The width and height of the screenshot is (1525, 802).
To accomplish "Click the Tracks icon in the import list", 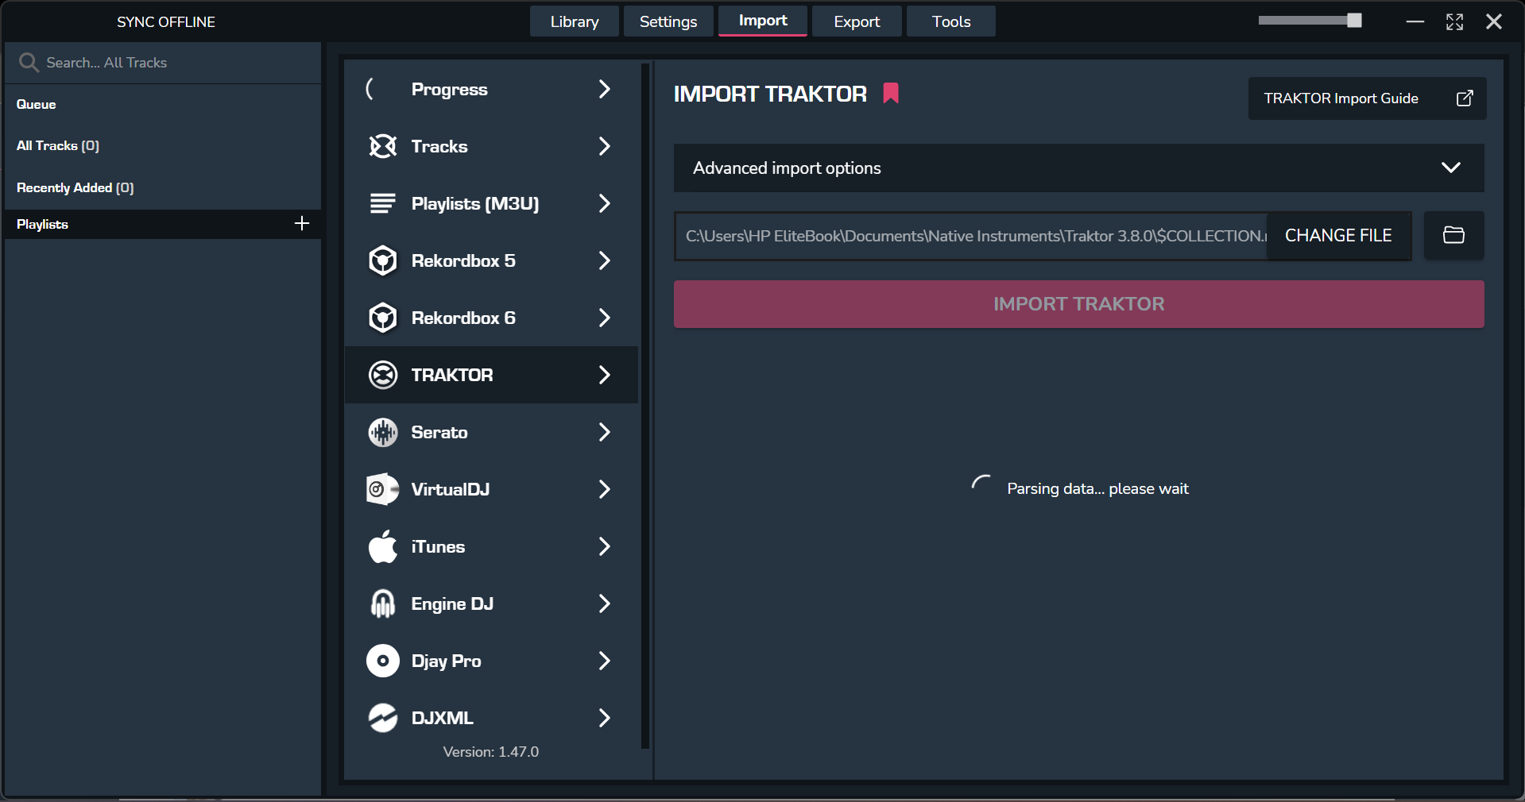I will click(x=383, y=146).
